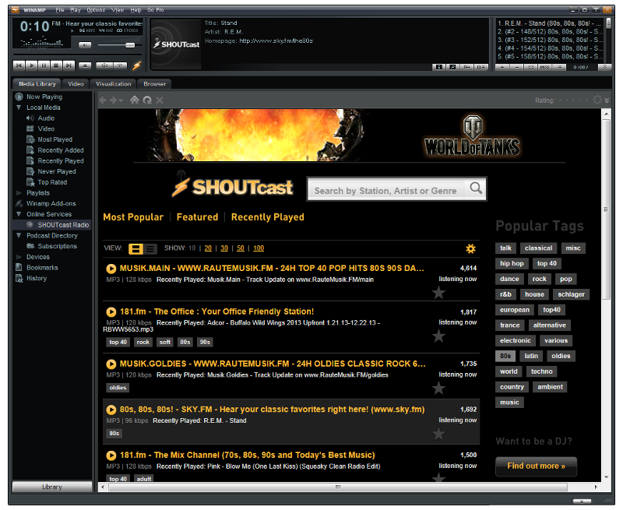Favorite the 181.fm Office station star

pos(438,336)
